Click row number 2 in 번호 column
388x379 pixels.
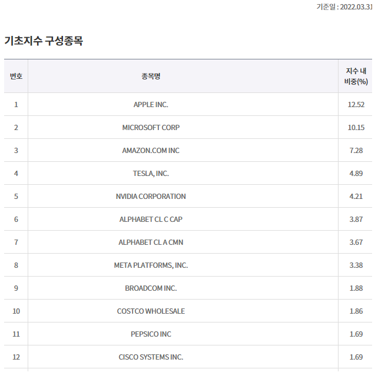[x=16, y=128]
